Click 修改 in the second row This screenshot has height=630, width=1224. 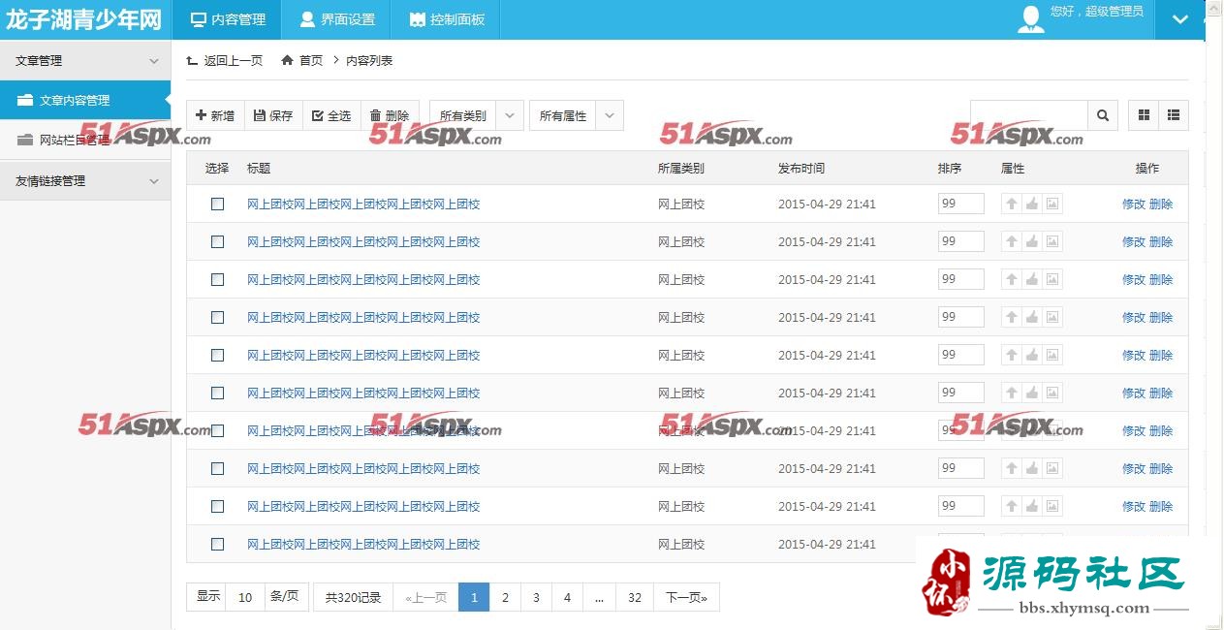[1133, 241]
